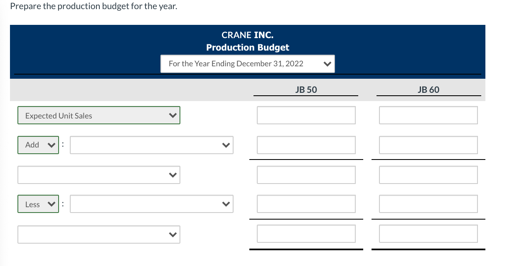
Task: Click the bottom total field under JB 60
Action: click(428, 233)
